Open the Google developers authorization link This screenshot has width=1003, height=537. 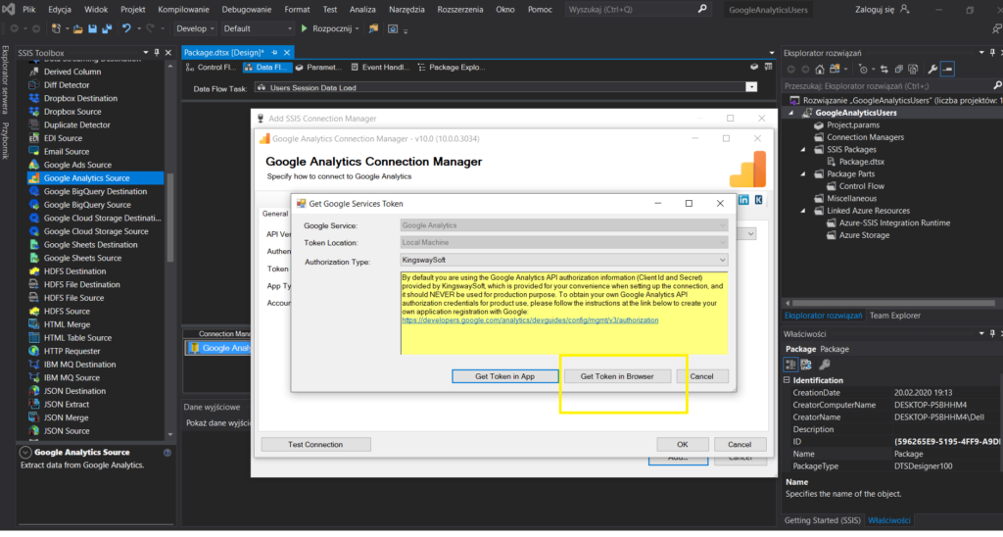coord(530,320)
